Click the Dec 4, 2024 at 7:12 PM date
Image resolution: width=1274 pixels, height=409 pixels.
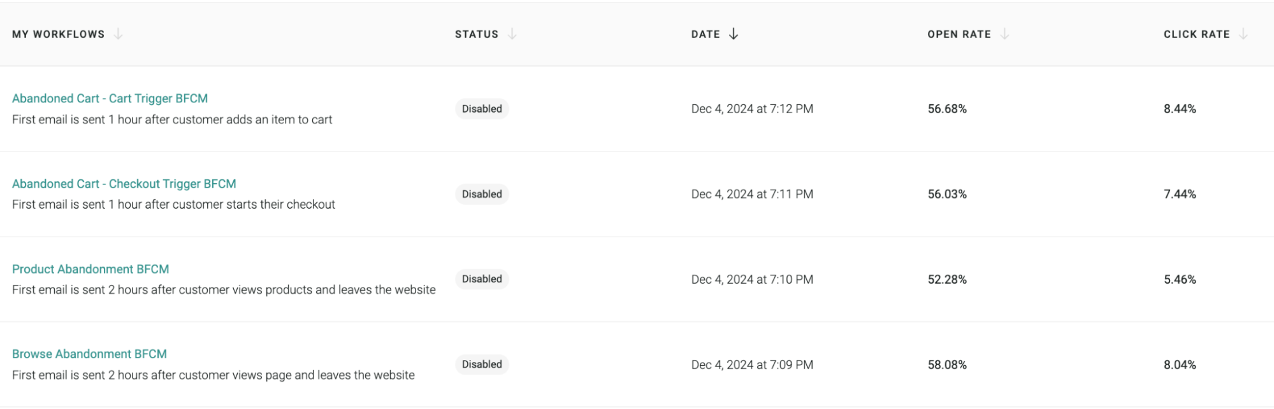(752, 109)
